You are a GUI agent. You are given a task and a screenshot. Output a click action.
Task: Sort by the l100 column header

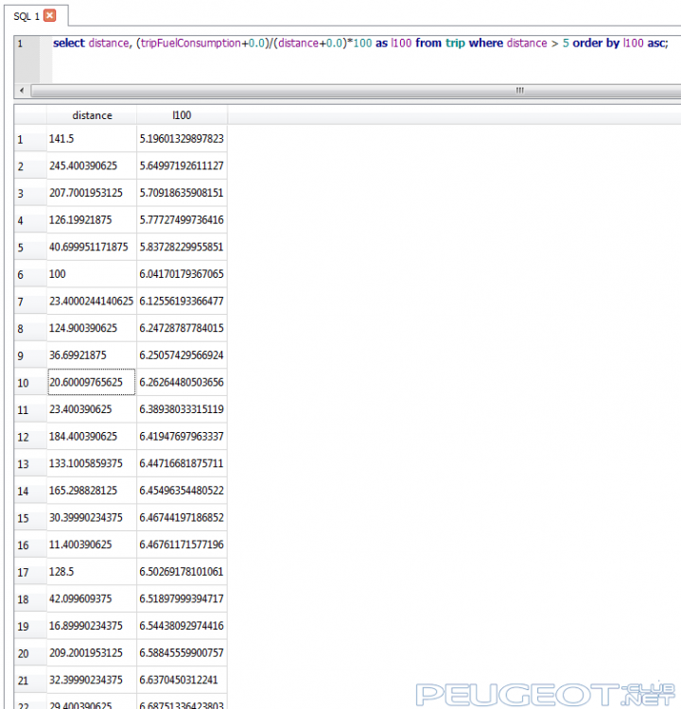[x=182, y=115]
